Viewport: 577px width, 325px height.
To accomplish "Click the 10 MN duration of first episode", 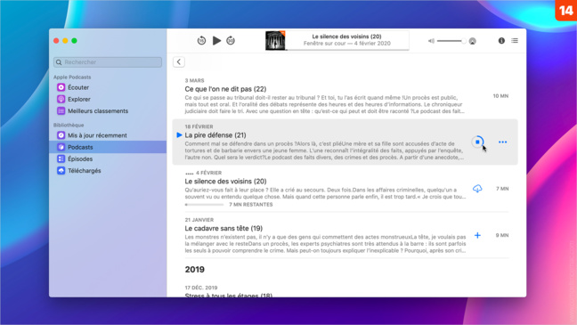I will coord(500,95).
